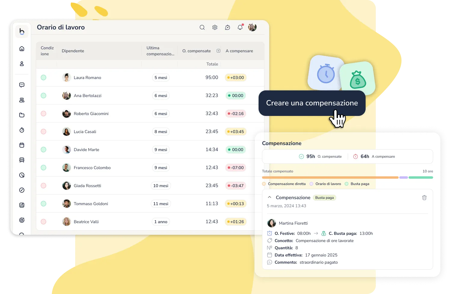The width and height of the screenshot is (451, 294).
Task: Collapse the Compensazione Busta paga card
Action: (x=269, y=197)
